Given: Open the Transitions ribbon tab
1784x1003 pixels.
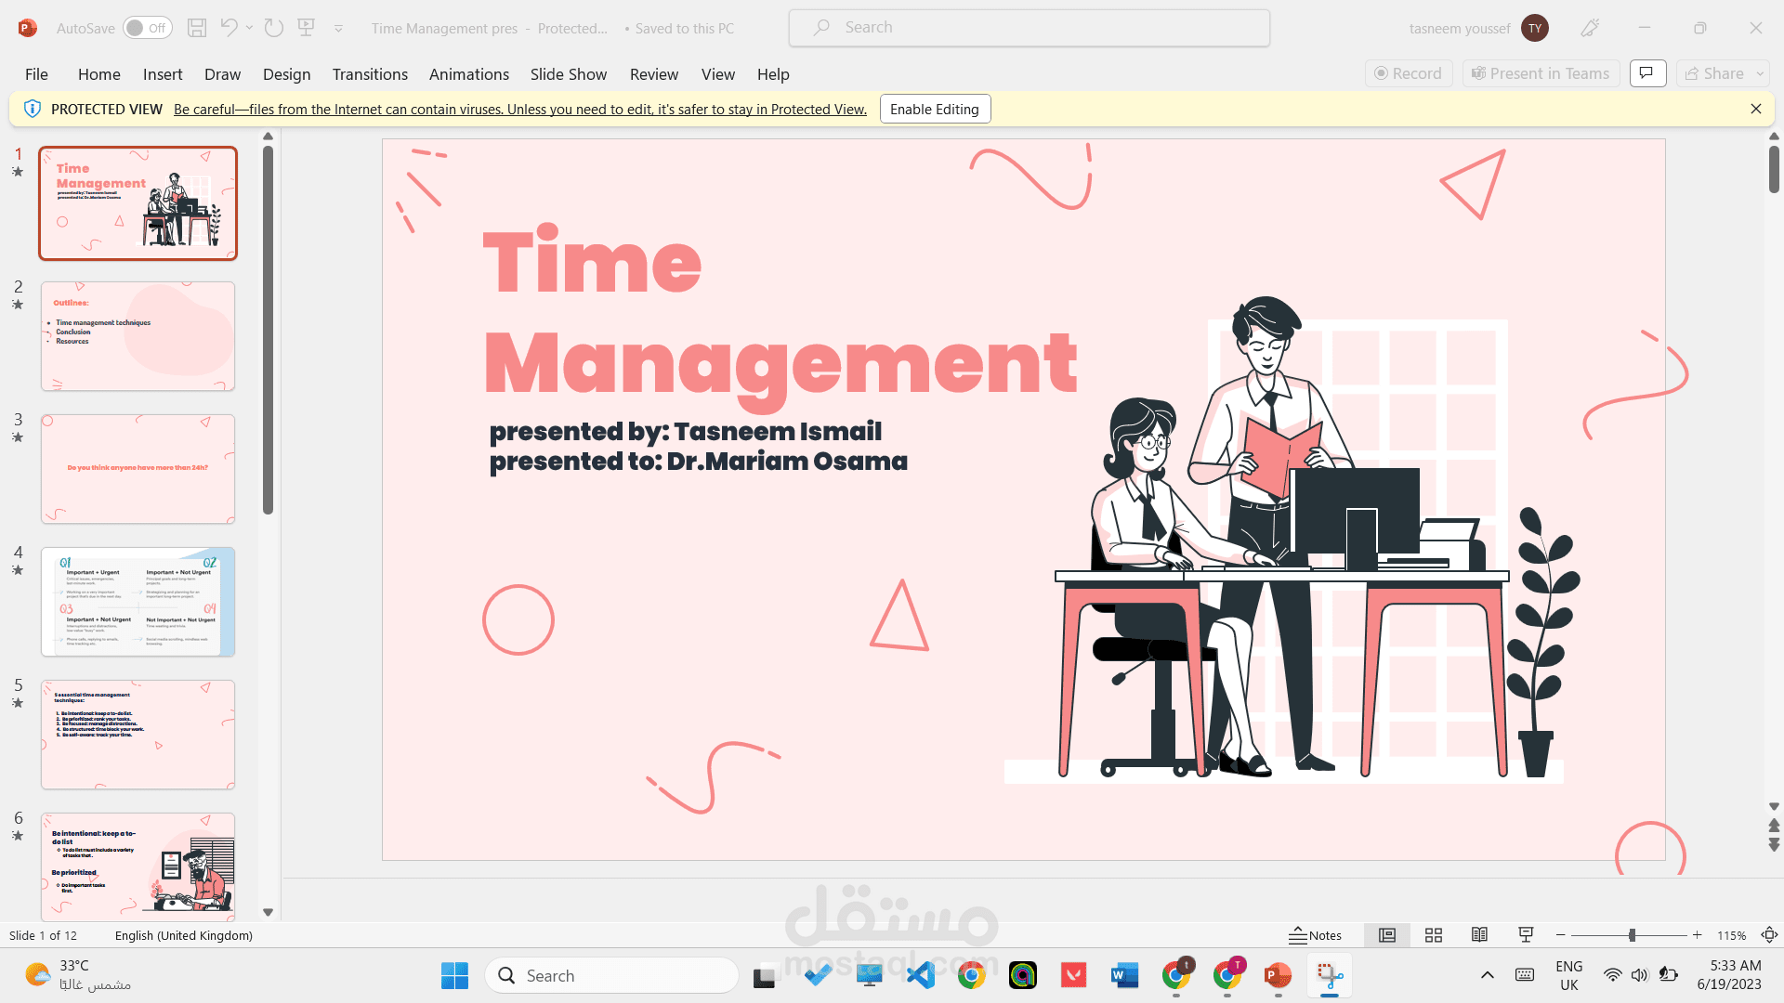Looking at the screenshot, I should pyautogui.click(x=370, y=74).
